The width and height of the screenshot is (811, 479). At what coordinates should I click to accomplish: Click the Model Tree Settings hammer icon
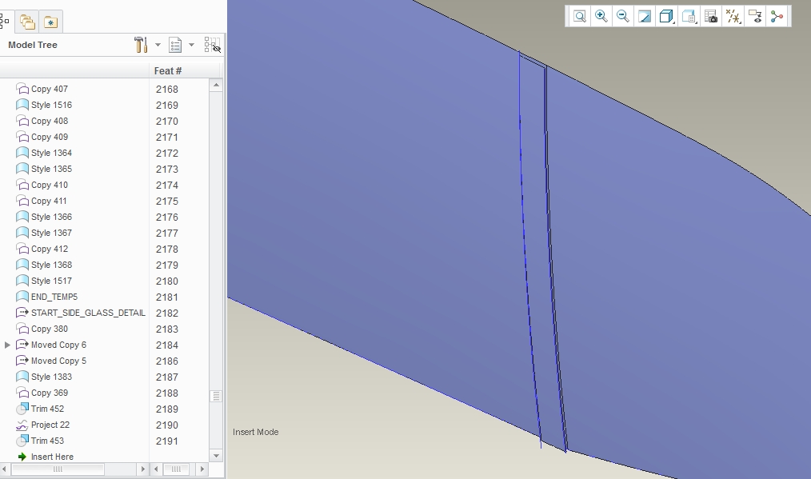point(141,45)
